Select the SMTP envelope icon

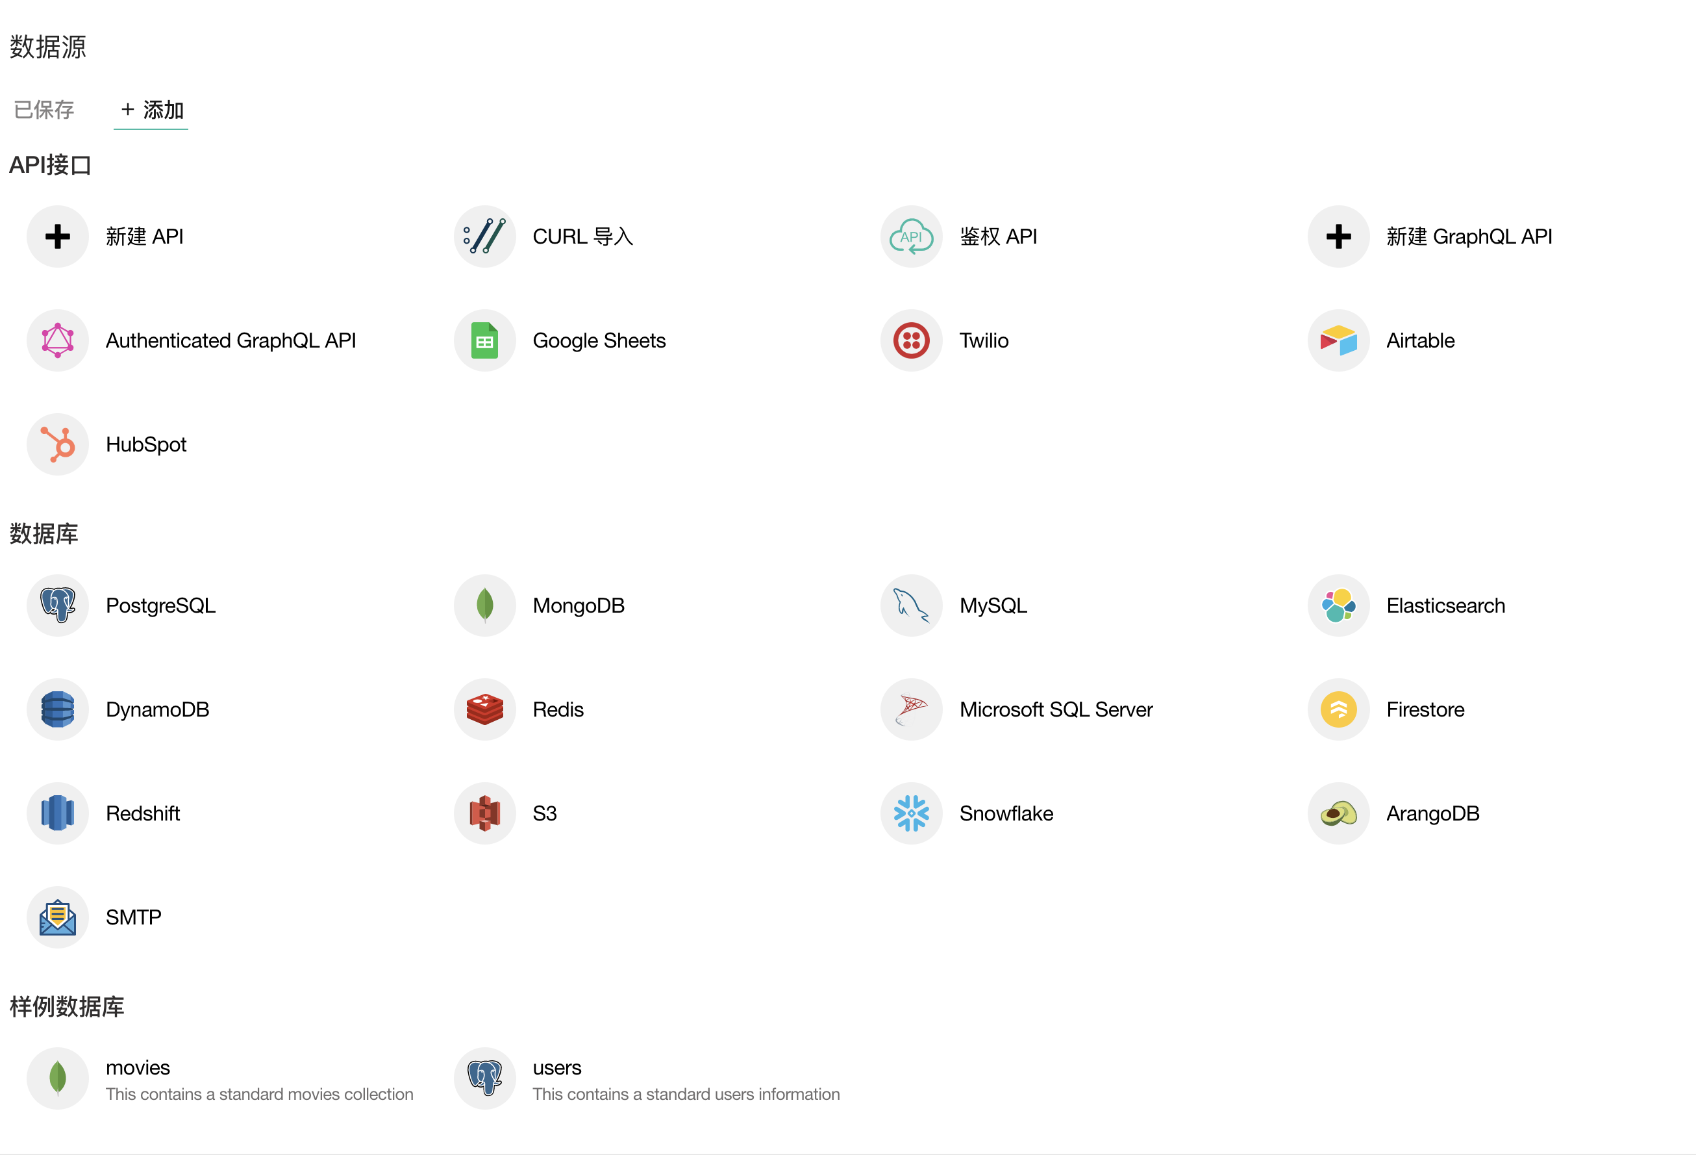coord(57,917)
